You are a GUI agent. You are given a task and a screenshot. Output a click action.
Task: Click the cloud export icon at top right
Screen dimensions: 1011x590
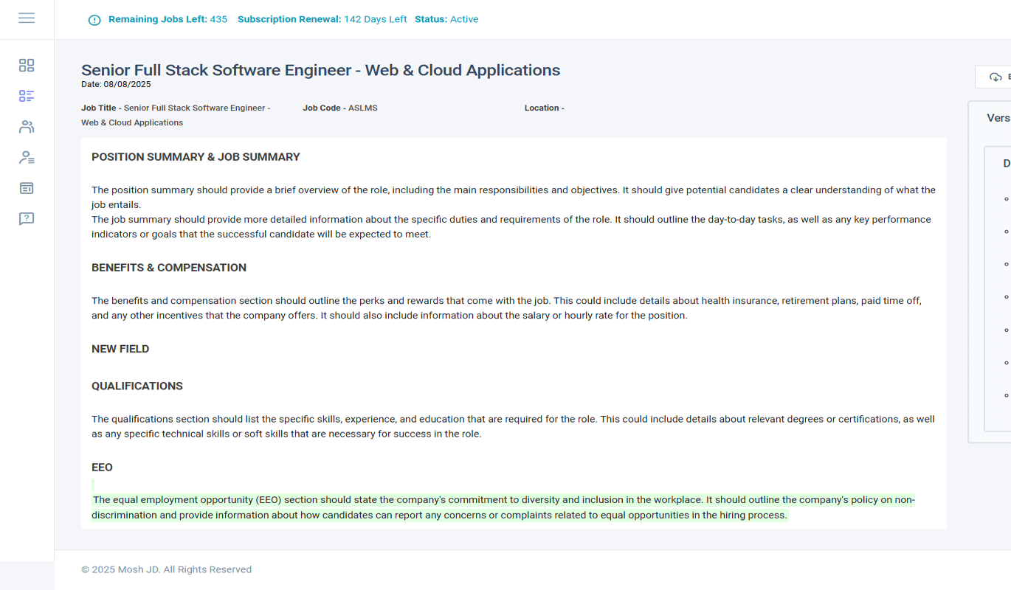tap(994, 76)
